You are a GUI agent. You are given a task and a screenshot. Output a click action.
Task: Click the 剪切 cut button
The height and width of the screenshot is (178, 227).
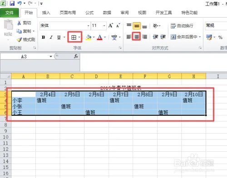pyautogui.click(x=24, y=23)
